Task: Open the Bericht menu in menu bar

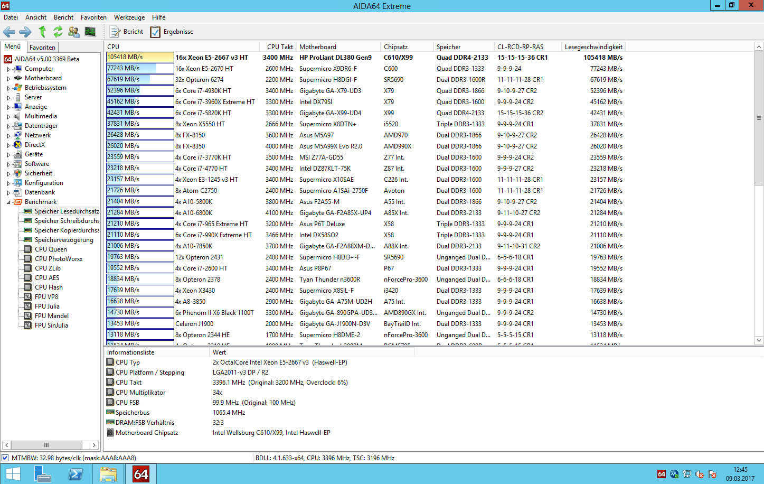Action: tap(63, 17)
